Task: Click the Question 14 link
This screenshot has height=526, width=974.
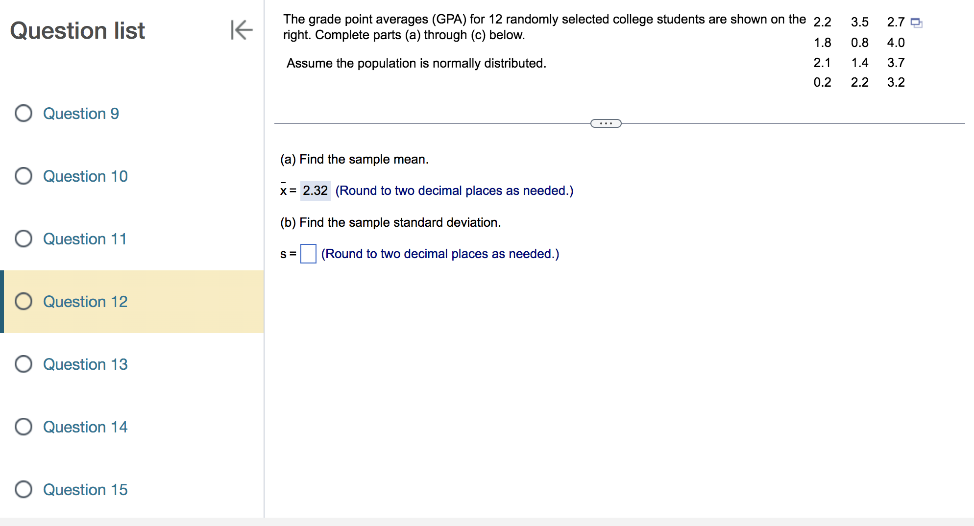Action: click(85, 427)
